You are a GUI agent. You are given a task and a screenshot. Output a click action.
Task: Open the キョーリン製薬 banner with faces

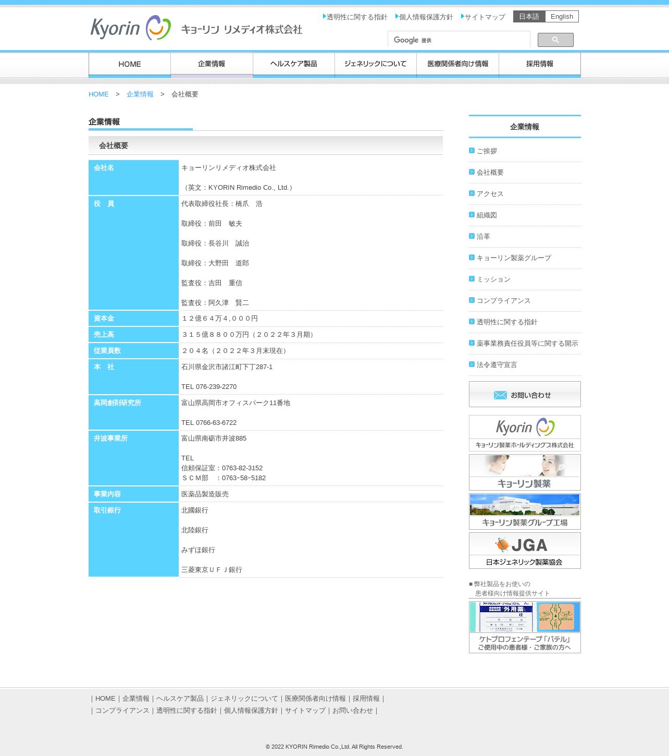pos(525,472)
